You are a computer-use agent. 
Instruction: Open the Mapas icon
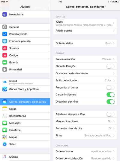point(5,137)
